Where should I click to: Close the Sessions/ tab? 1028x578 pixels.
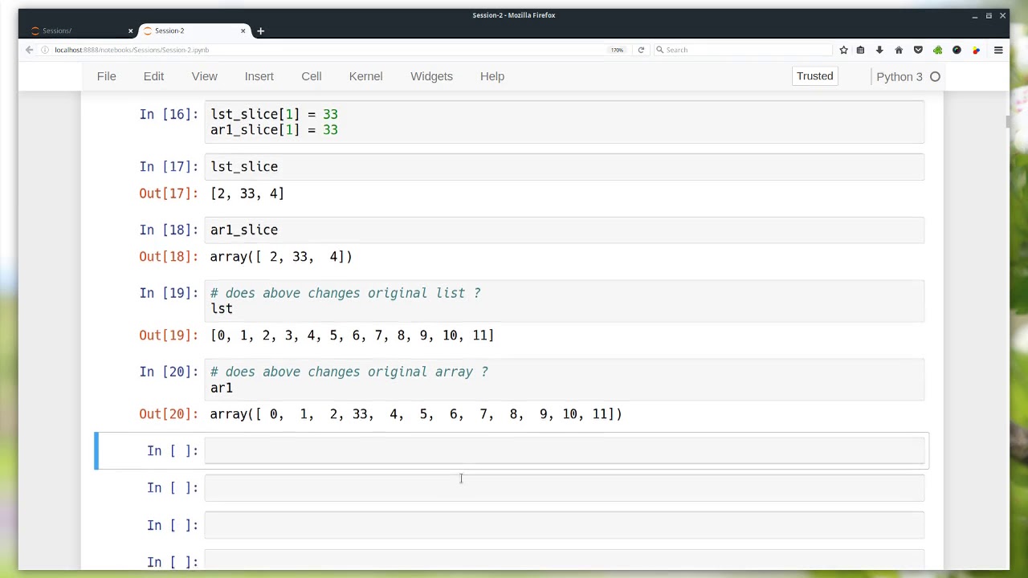(130, 31)
